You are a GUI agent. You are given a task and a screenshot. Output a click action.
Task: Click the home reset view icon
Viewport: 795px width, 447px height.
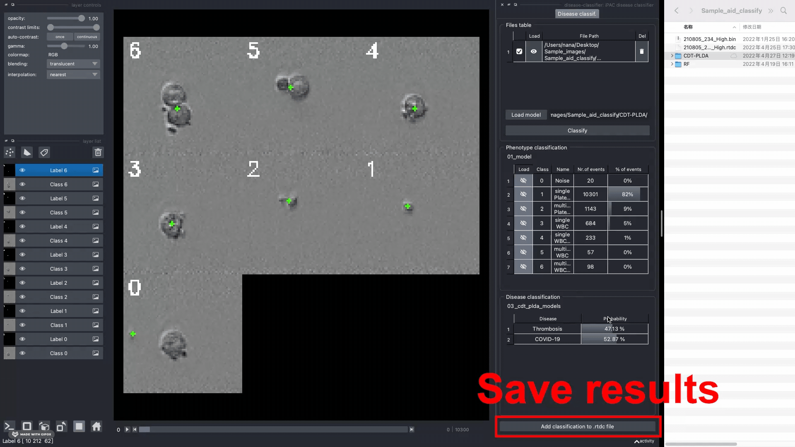[96, 426]
